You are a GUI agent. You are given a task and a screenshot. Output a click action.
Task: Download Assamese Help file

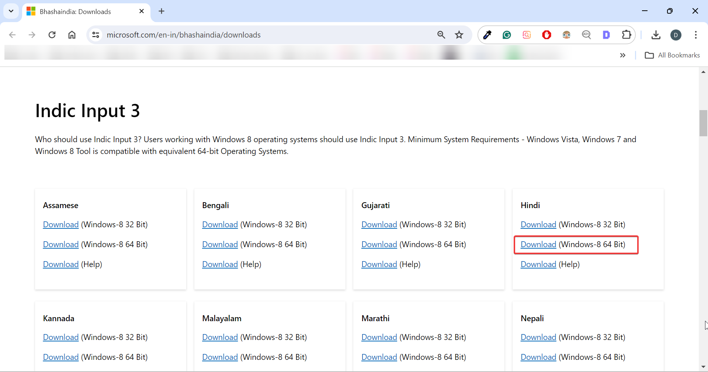pyautogui.click(x=61, y=264)
